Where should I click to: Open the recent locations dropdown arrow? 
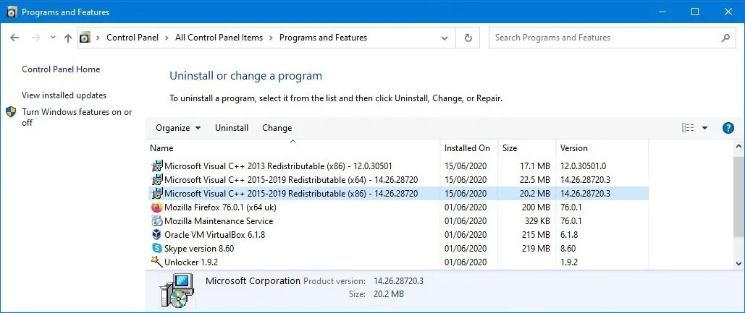coord(53,38)
